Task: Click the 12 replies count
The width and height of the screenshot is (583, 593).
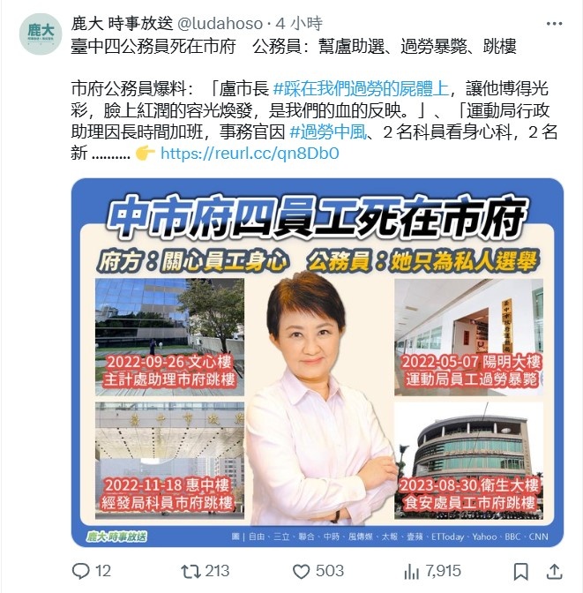Action: (x=103, y=571)
